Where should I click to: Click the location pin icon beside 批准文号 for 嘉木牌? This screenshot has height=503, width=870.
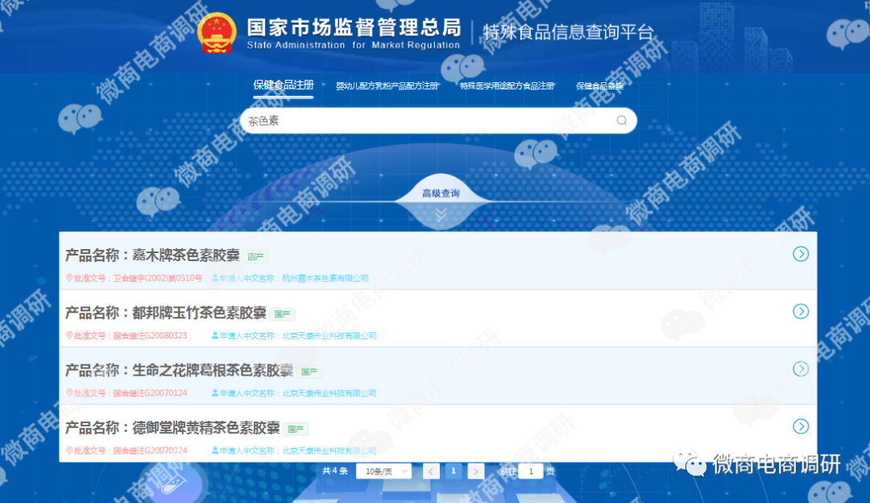click(x=68, y=276)
